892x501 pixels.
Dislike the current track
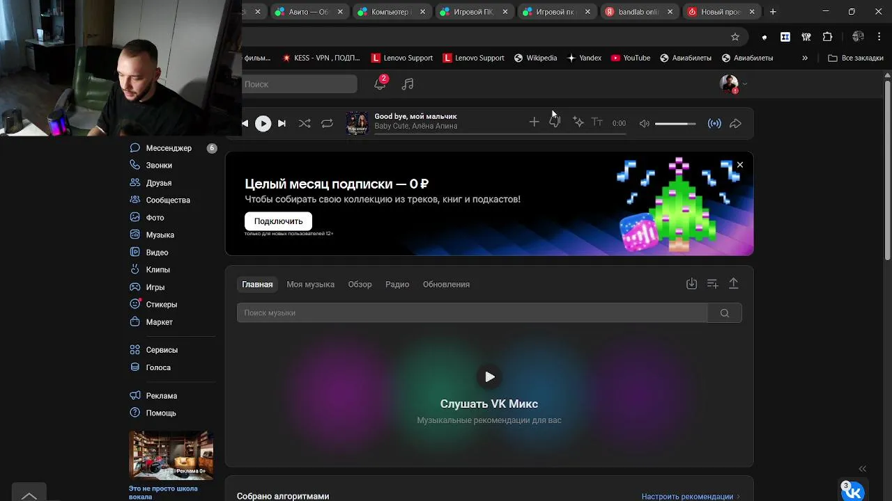click(x=555, y=122)
